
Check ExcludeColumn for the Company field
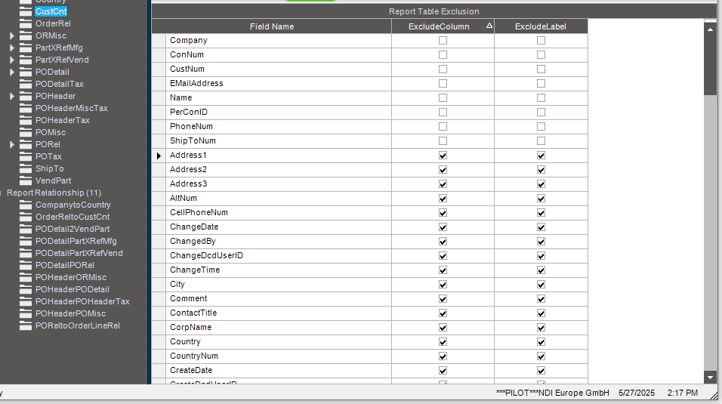coord(443,41)
